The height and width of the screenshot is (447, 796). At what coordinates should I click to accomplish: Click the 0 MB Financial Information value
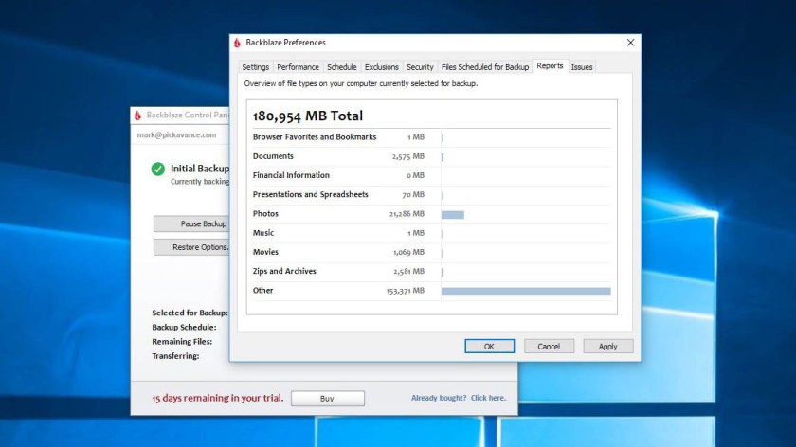coord(415,175)
